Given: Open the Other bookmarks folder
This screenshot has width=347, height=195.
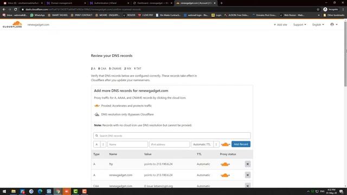Looking at the screenshot, I should click(x=334, y=15).
